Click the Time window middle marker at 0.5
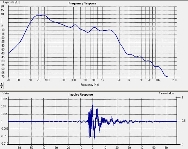The height and width of the screenshot is (149, 188). 178,121
